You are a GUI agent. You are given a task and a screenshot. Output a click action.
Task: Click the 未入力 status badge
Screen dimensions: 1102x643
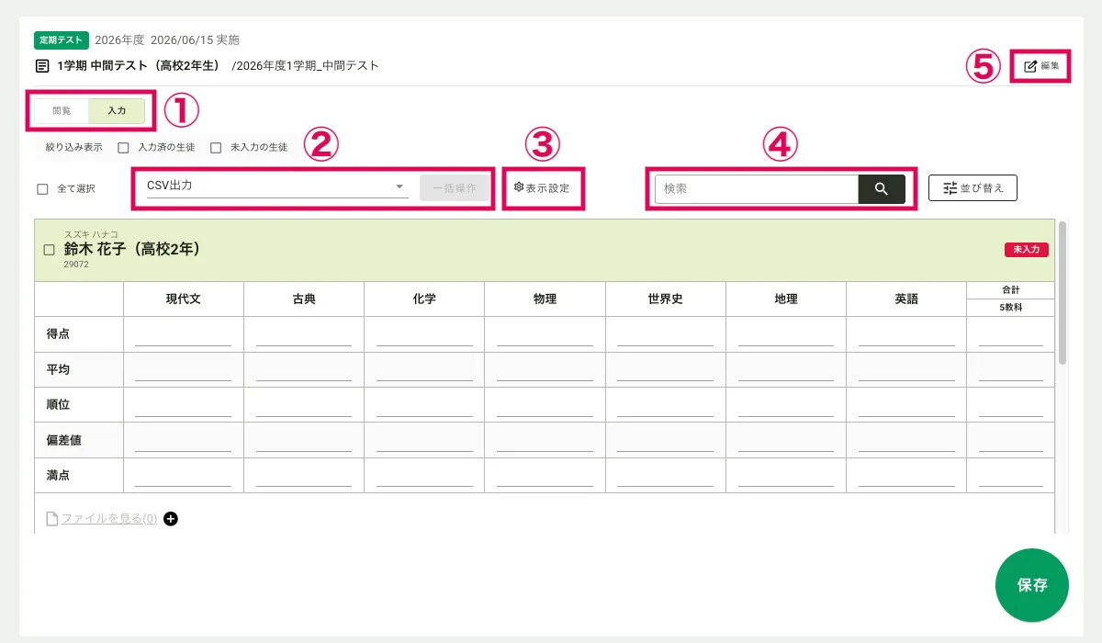(1026, 250)
